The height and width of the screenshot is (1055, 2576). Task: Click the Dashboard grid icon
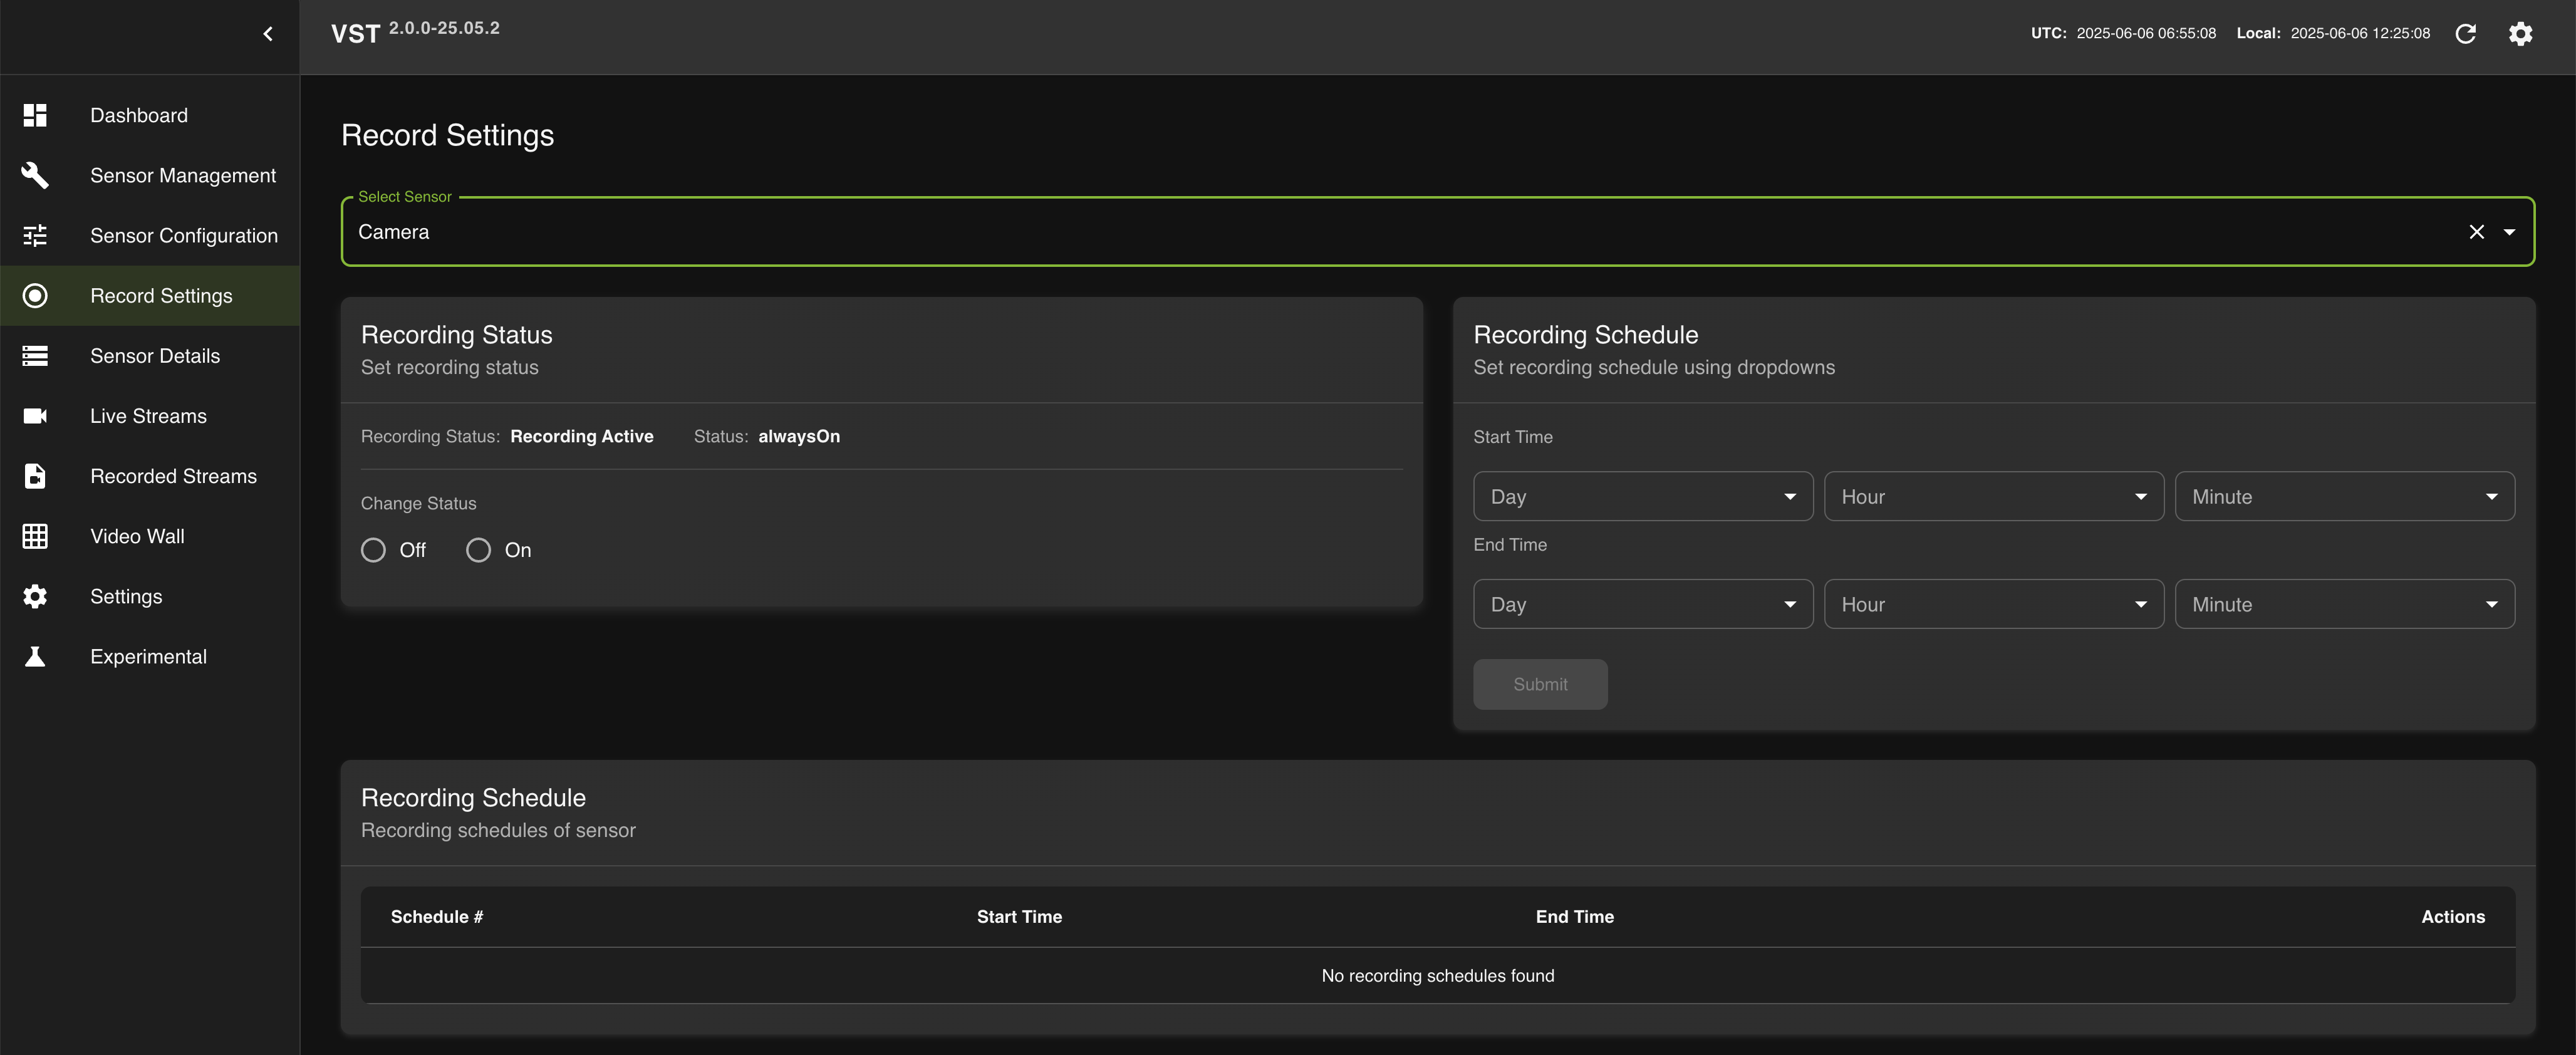pyautogui.click(x=35, y=115)
